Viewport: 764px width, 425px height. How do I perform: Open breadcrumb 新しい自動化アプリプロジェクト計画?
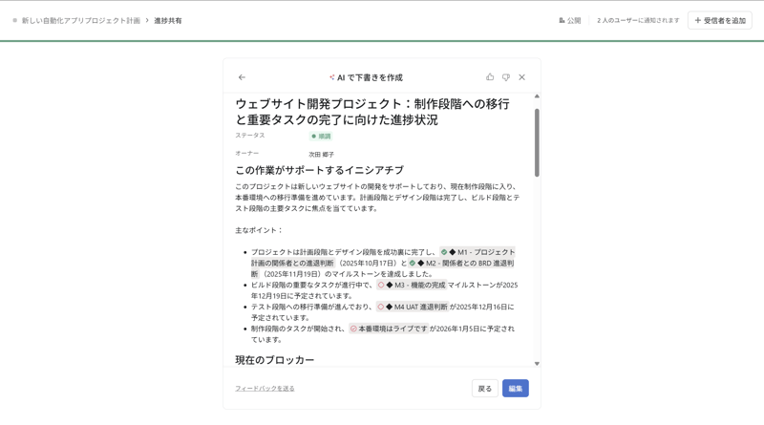(81, 20)
